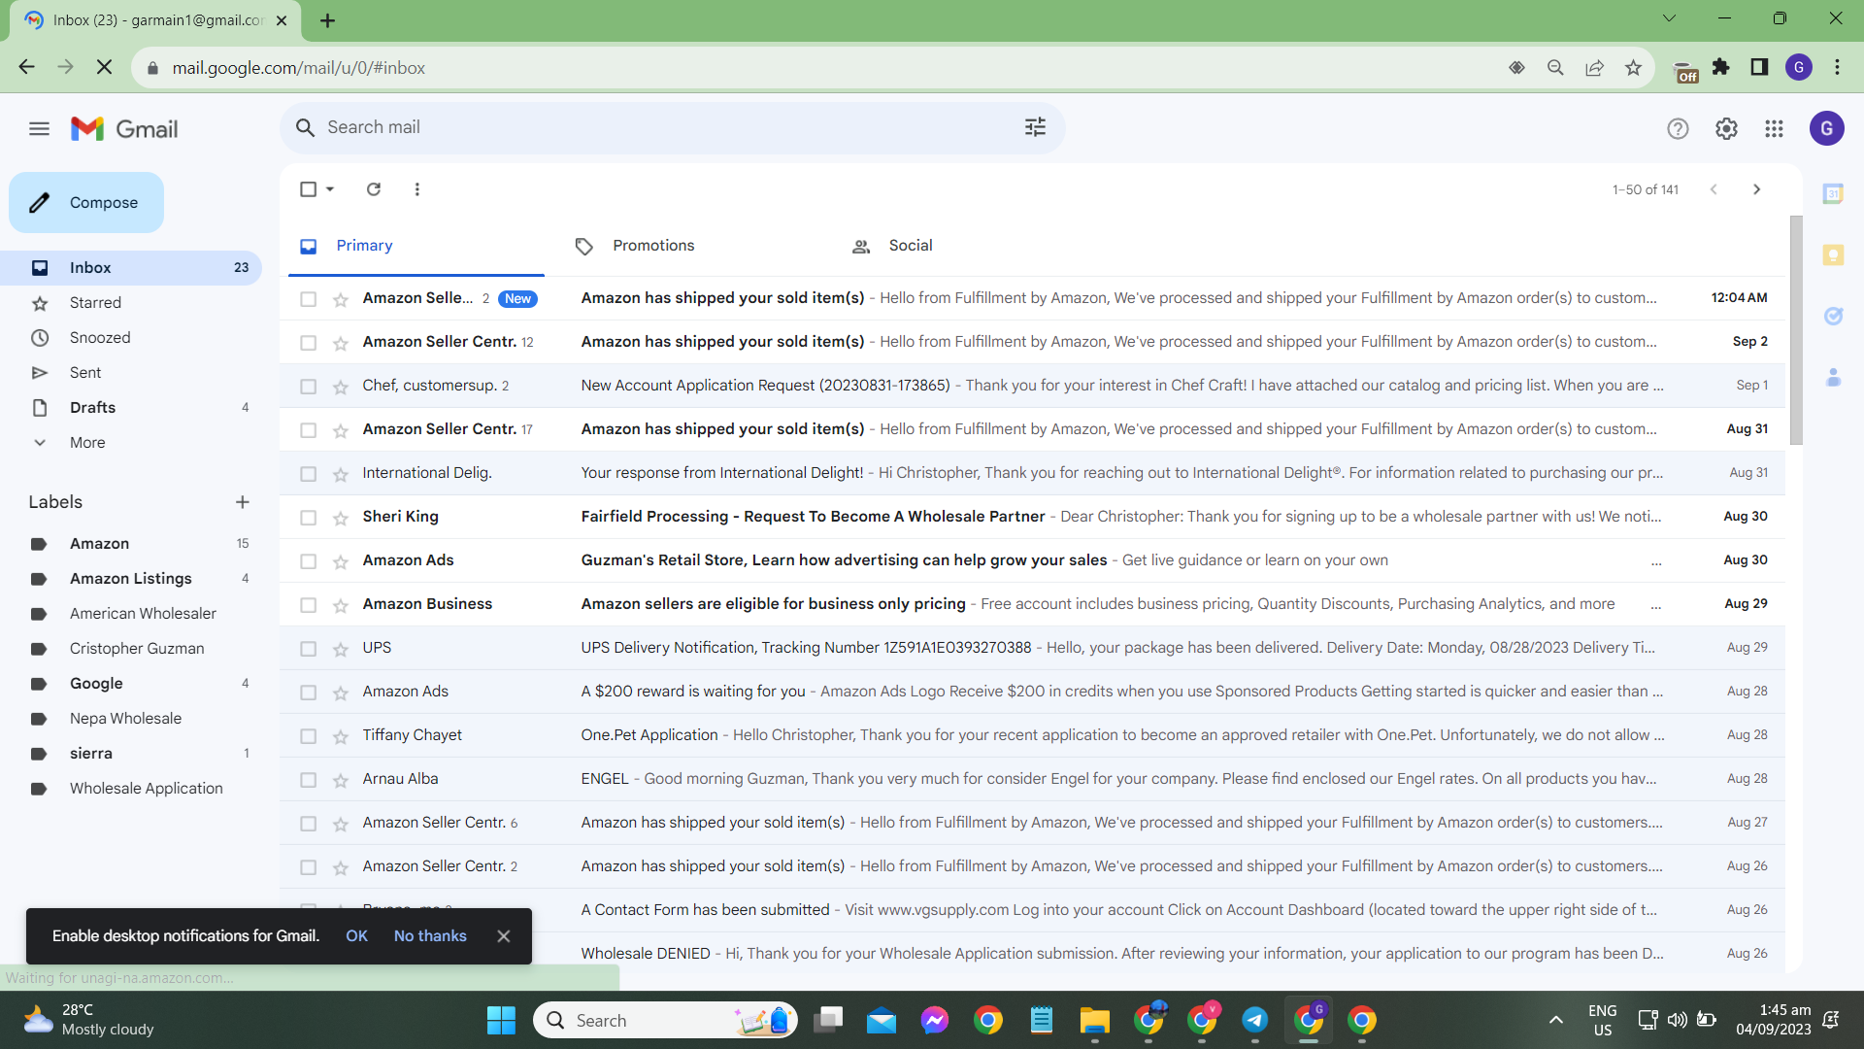Open search options filter icon
The height and width of the screenshot is (1049, 1864).
1035,127
